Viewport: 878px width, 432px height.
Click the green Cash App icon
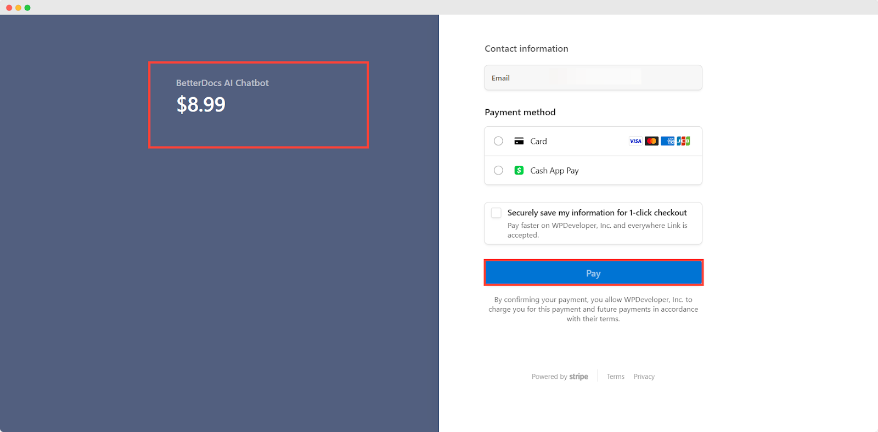[x=519, y=170]
